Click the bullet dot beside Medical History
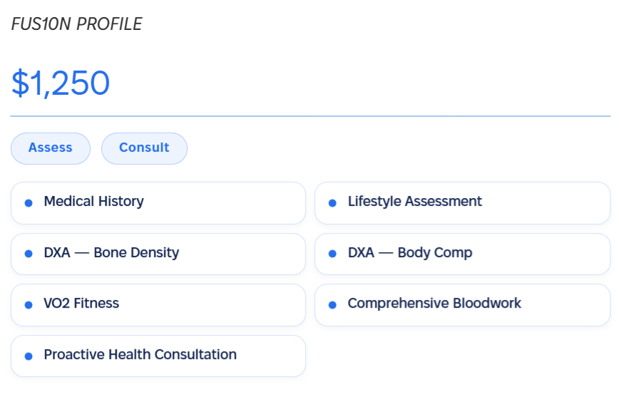This screenshot has height=394, width=619. (29, 203)
